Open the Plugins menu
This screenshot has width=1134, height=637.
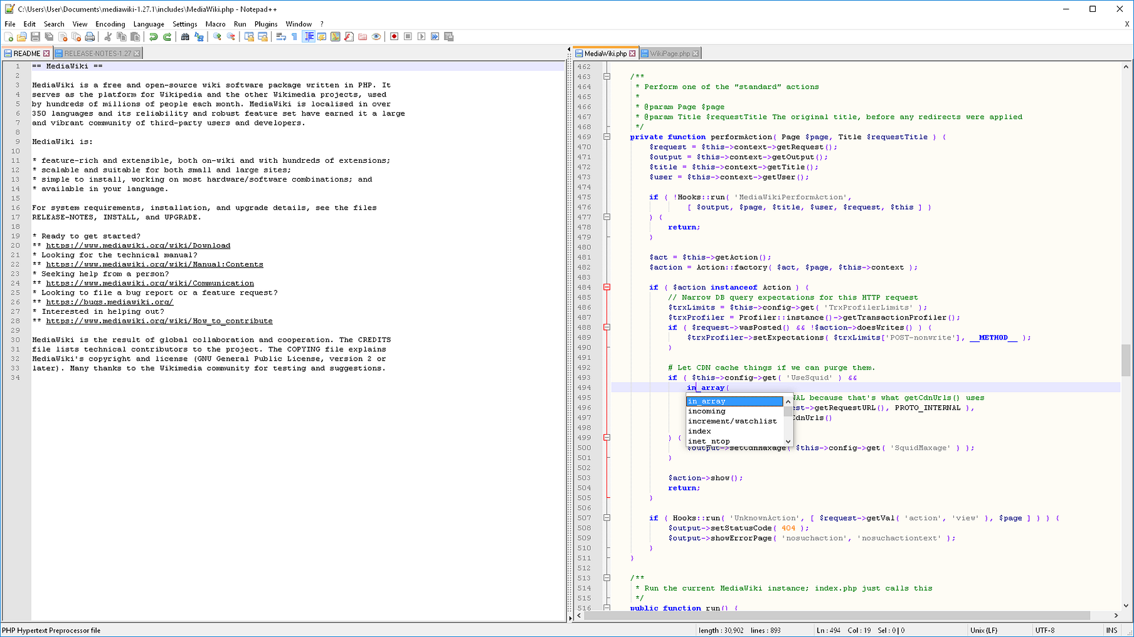[x=266, y=24]
